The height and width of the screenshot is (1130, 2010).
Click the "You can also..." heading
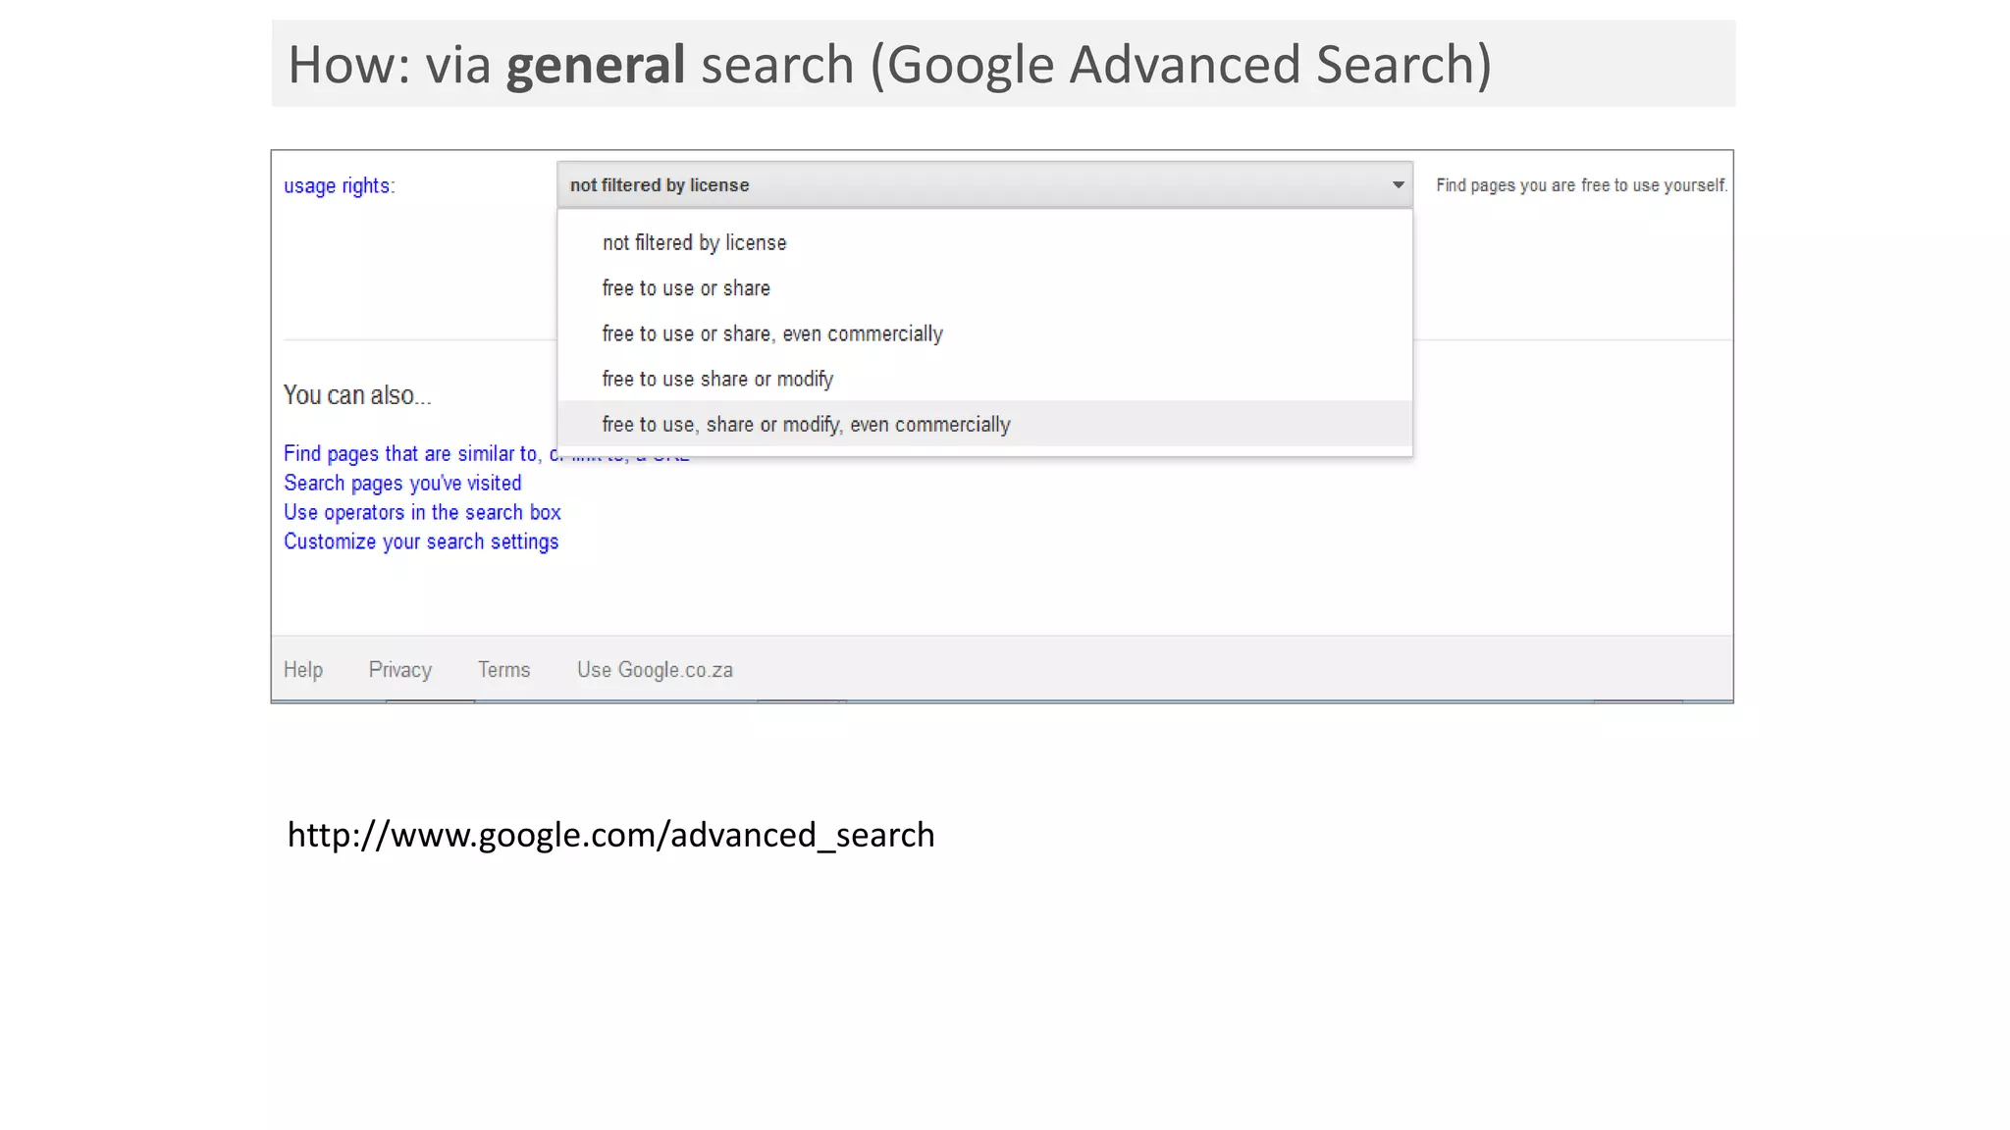pos(357,395)
